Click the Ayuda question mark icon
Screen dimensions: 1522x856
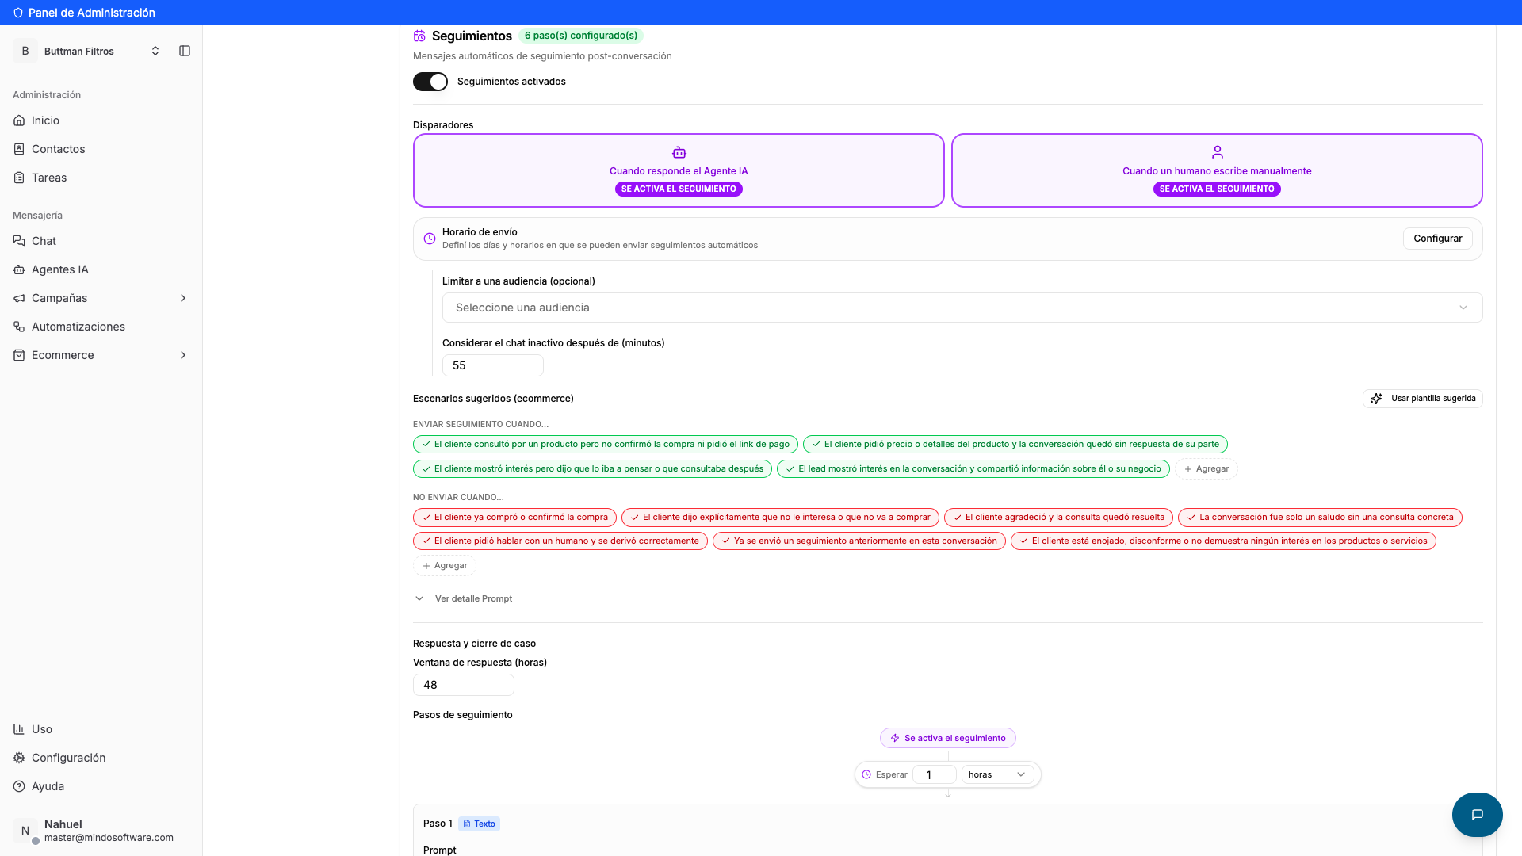(x=19, y=786)
